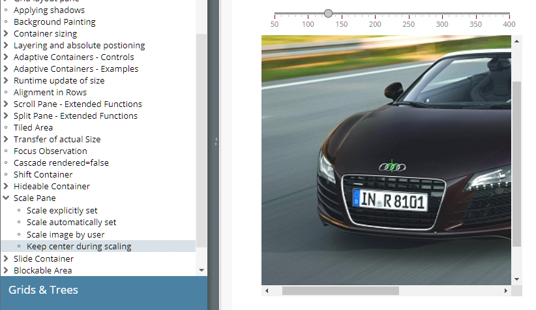
Task: Click the scale slider handle
Action: coord(328,13)
